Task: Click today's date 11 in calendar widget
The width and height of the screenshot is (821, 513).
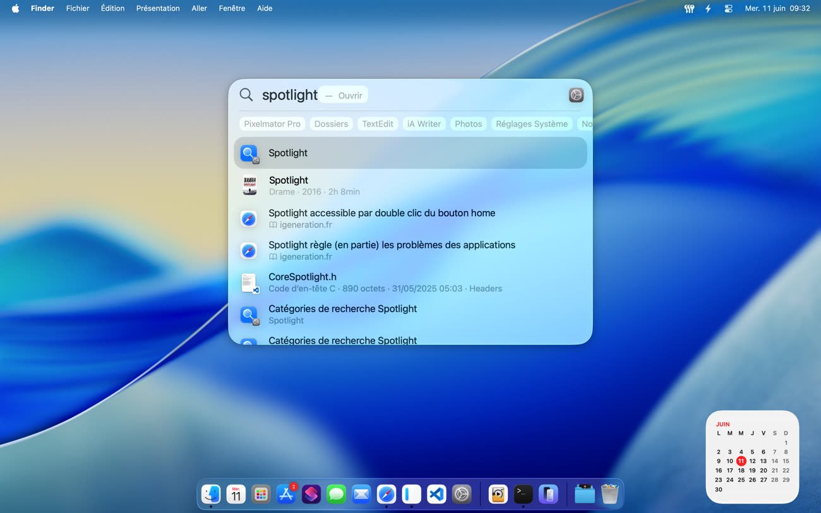Action: [741, 461]
